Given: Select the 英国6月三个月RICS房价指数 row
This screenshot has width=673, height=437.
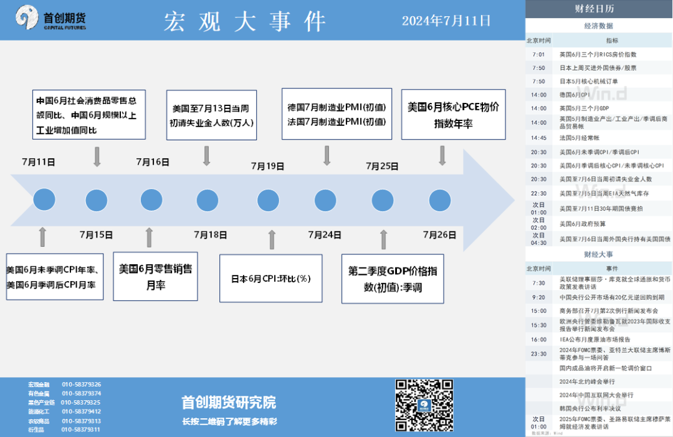Looking at the screenshot, I should click(x=599, y=54).
